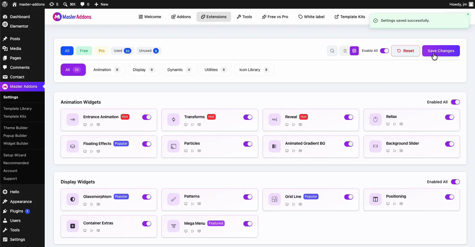Viewport: 475px width, 247px height.
Task: Toggle Animation Widgets Enabled All switch
Action: (x=455, y=102)
